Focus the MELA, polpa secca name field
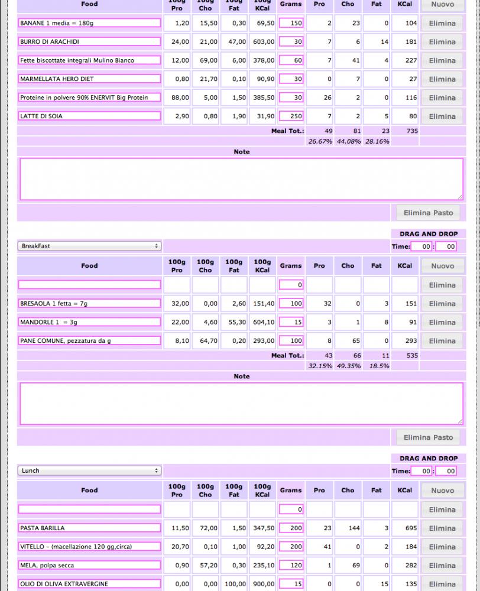The height and width of the screenshot is (591, 480). point(90,566)
